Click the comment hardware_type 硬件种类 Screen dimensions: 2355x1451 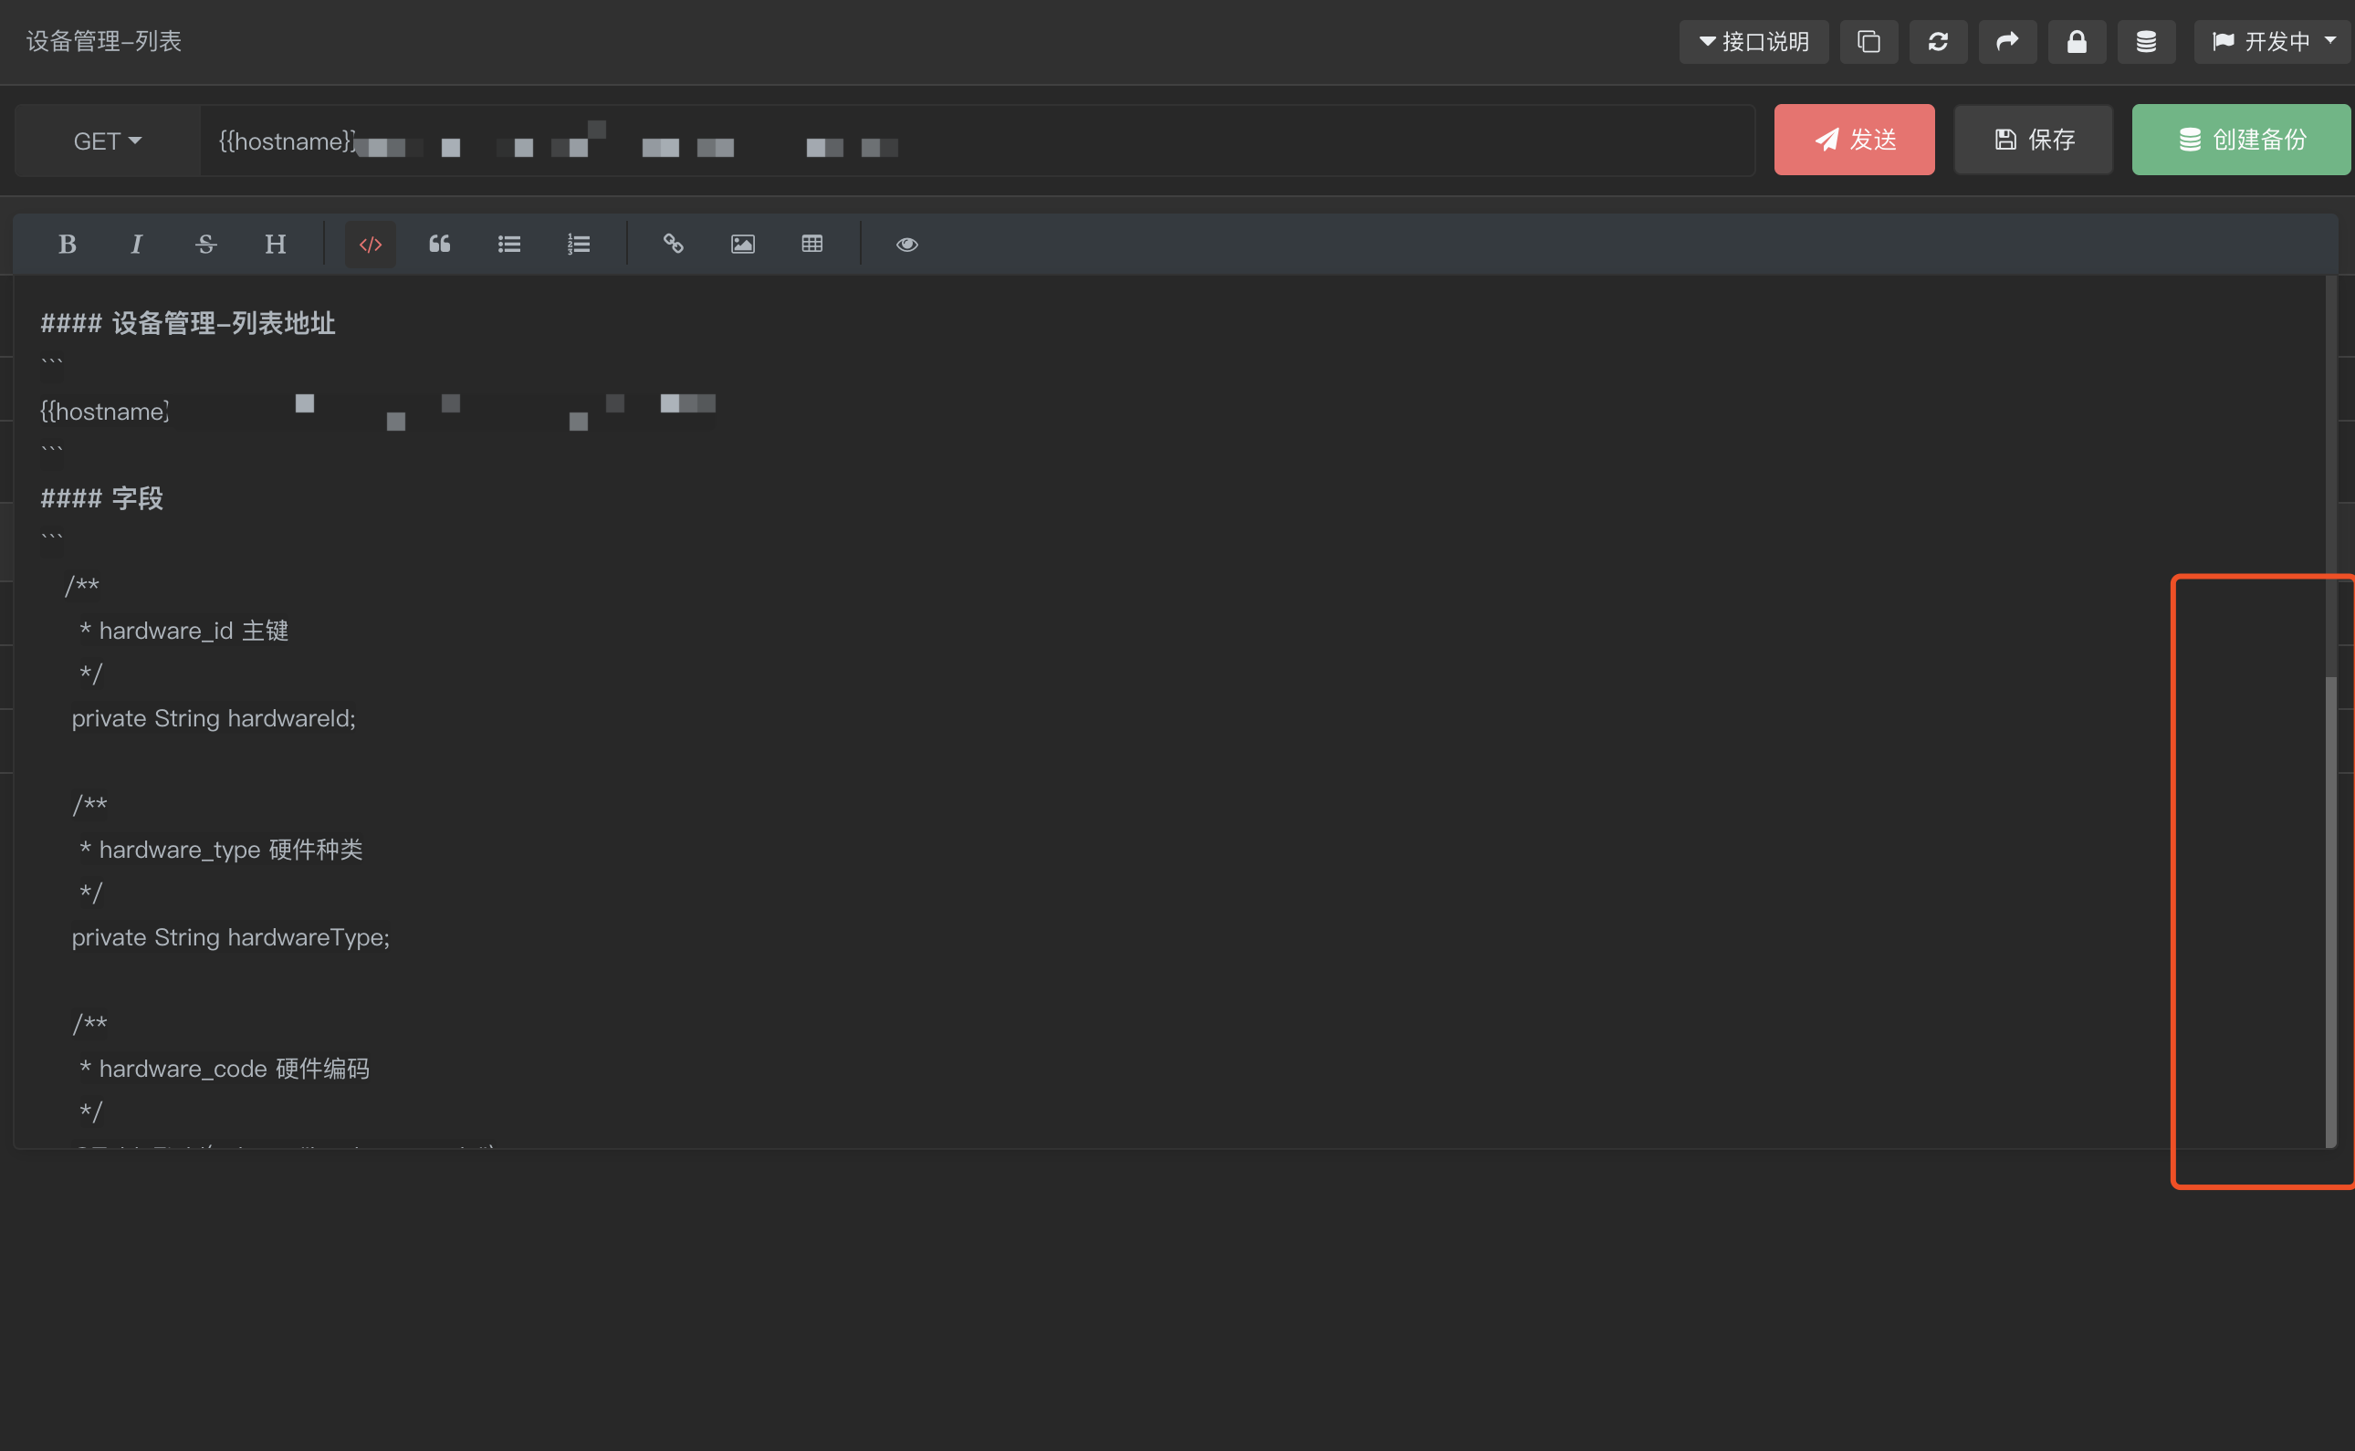(x=221, y=850)
